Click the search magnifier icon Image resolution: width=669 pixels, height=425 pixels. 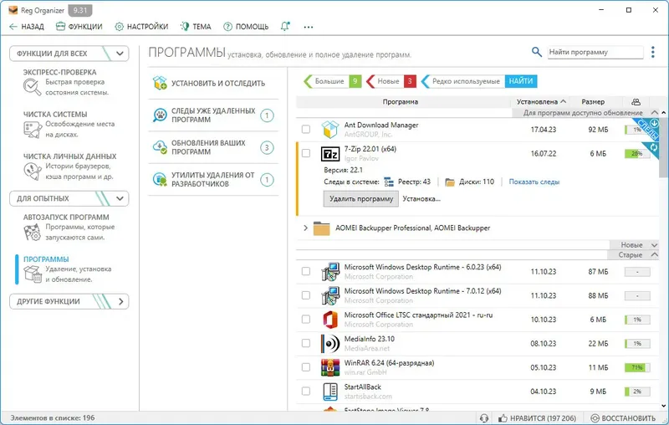pos(536,52)
